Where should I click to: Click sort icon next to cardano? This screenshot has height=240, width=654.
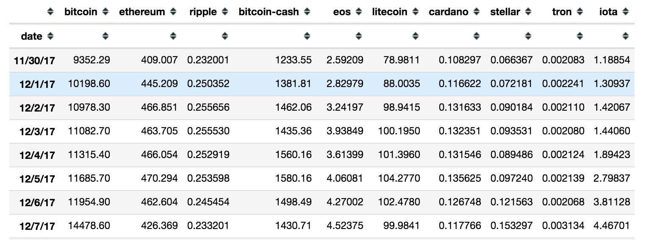[477, 12]
